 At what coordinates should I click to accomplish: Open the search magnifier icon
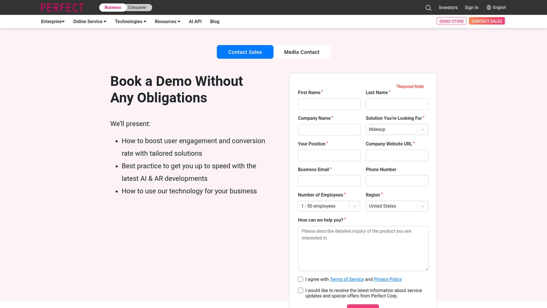click(x=428, y=8)
